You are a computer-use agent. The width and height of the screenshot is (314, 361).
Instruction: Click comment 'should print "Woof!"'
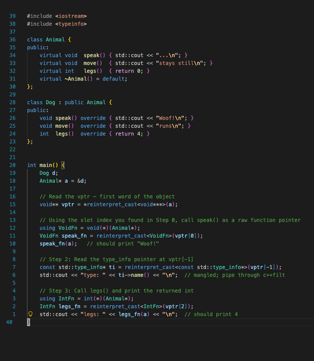tap(123, 244)
